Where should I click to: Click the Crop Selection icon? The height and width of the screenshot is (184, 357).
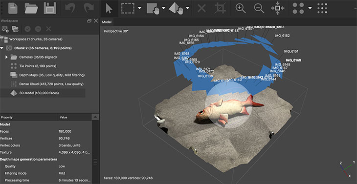point(221,9)
